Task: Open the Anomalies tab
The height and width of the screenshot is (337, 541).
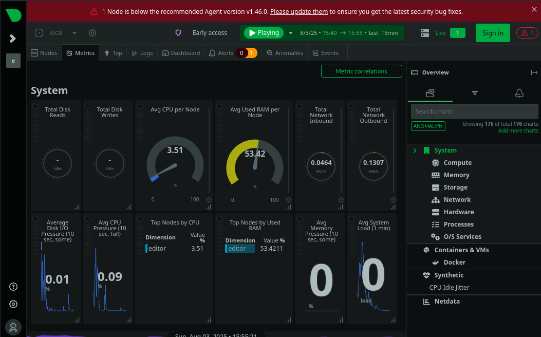Action: 285,53
